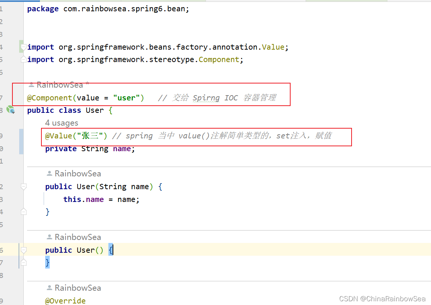Collapse the empty User constructor using its fold arrow
This screenshot has height=305, width=431.
[23, 249]
